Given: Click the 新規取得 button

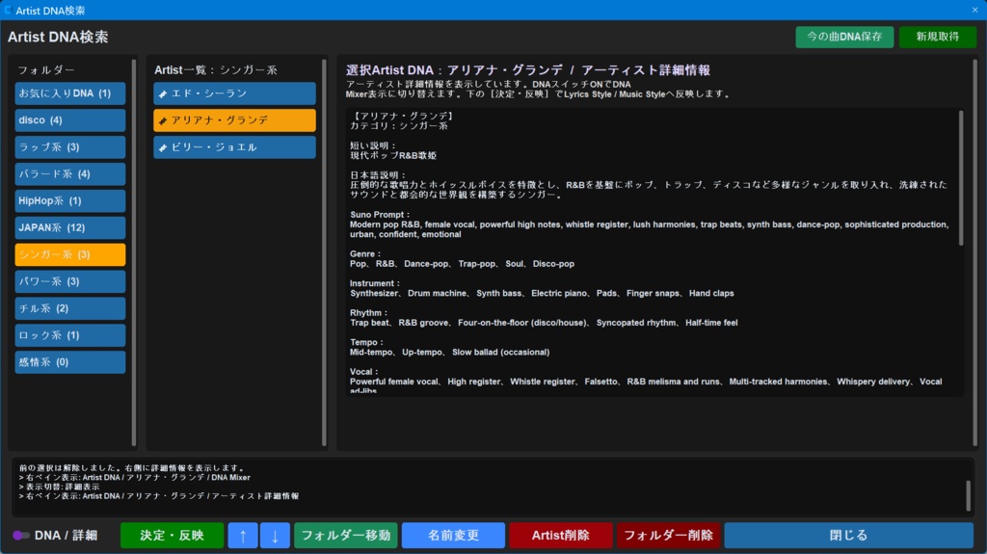Looking at the screenshot, I should coord(937,37).
